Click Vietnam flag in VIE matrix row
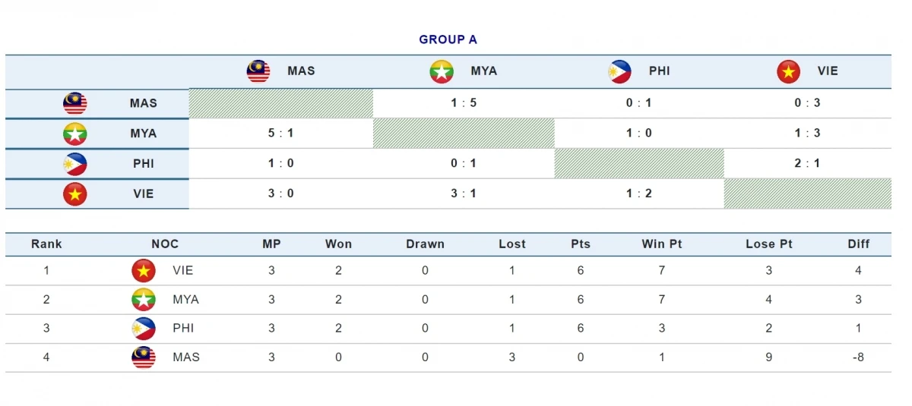The image size is (912, 406). pyautogui.click(x=75, y=194)
